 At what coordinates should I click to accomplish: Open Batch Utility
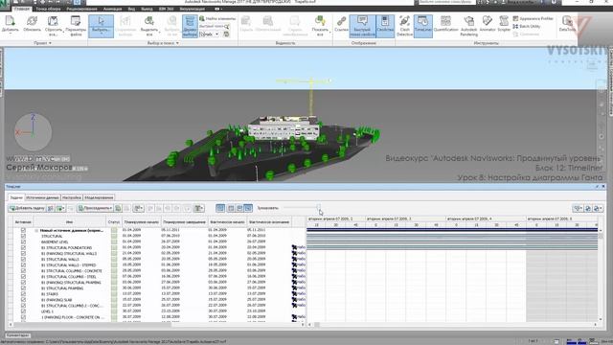pos(527,26)
